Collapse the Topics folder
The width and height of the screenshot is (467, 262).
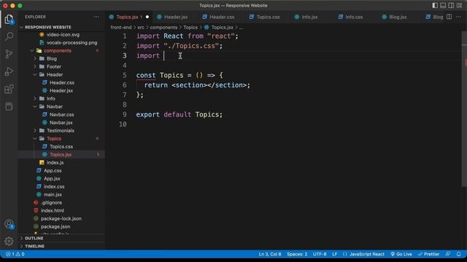(54, 138)
